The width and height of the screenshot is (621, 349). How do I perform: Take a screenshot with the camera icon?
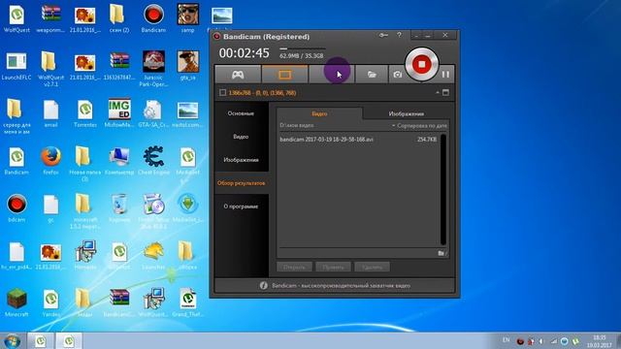(398, 75)
